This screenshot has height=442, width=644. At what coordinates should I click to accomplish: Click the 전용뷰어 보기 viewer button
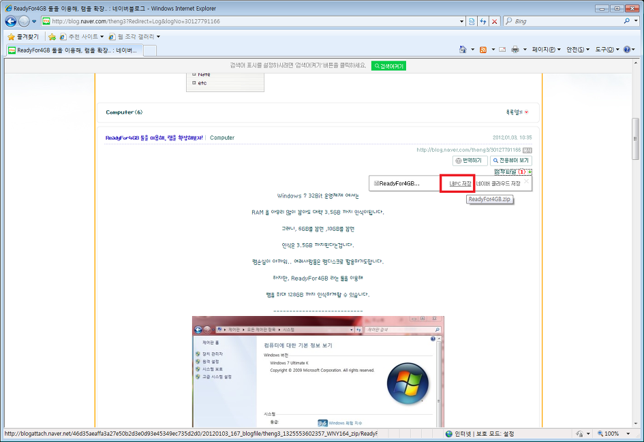tap(511, 161)
